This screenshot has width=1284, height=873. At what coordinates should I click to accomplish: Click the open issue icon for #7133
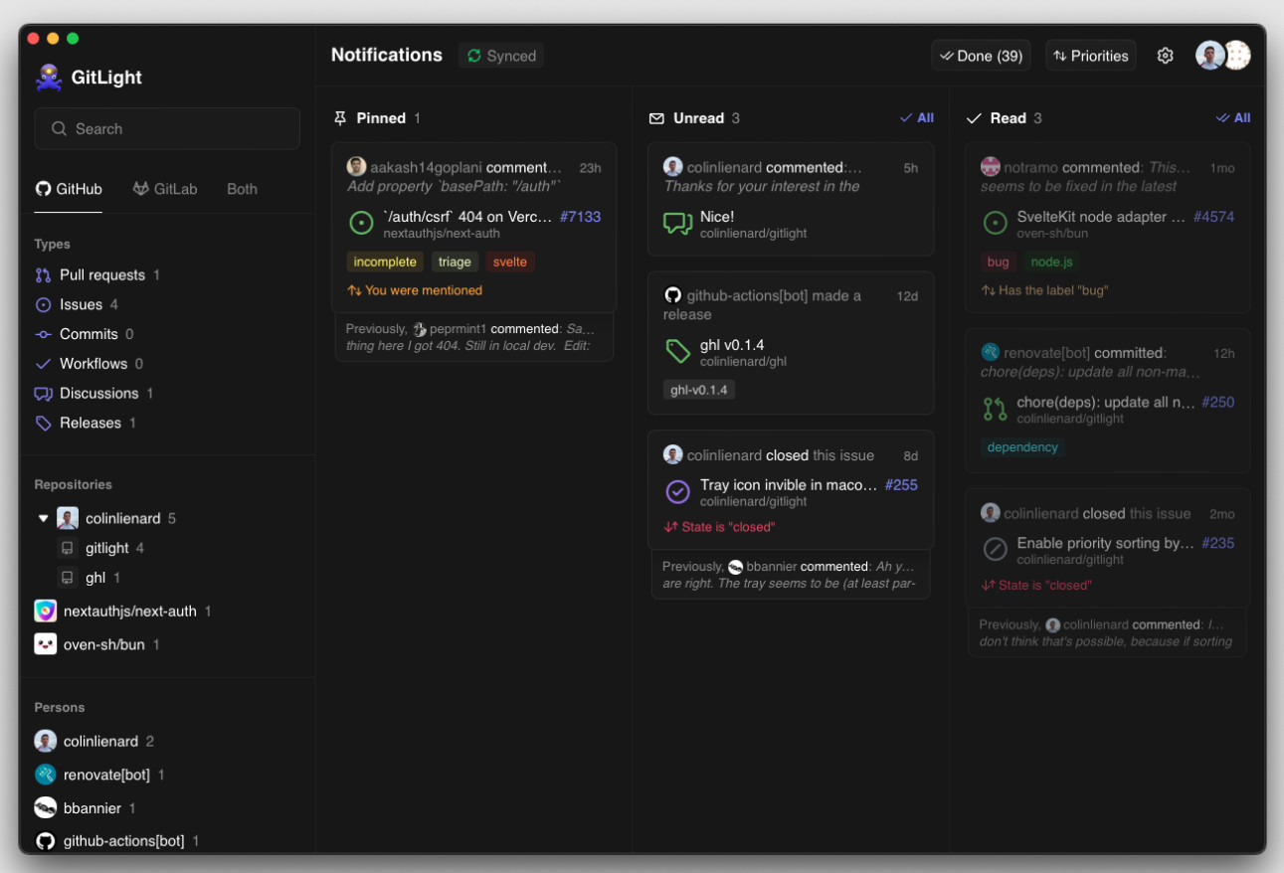tap(361, 223)
